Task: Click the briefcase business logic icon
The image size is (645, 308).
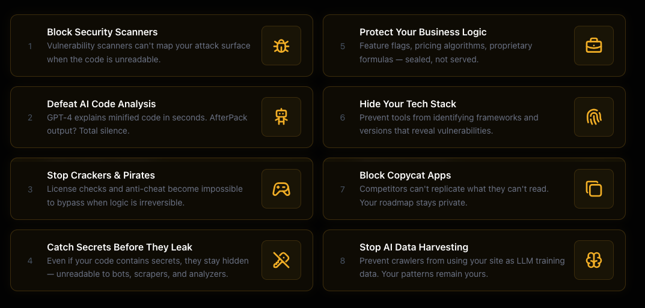Action: tap(593, 46)
